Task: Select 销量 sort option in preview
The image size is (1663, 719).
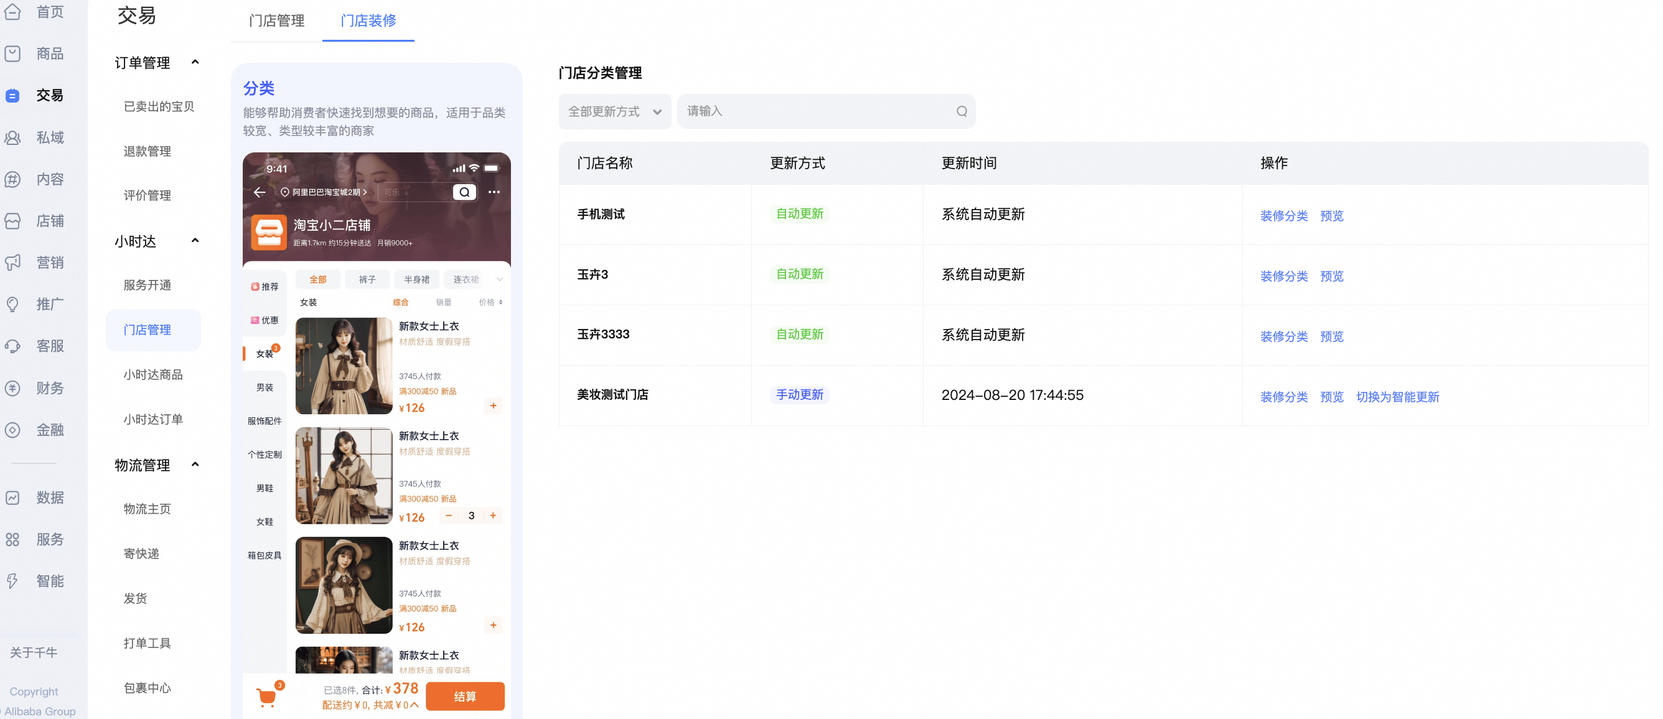Action: coord(444,303)
